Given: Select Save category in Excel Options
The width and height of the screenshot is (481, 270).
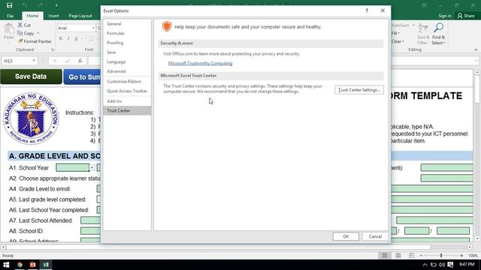Looking at the screenshot, I should [x=127, y=52].
